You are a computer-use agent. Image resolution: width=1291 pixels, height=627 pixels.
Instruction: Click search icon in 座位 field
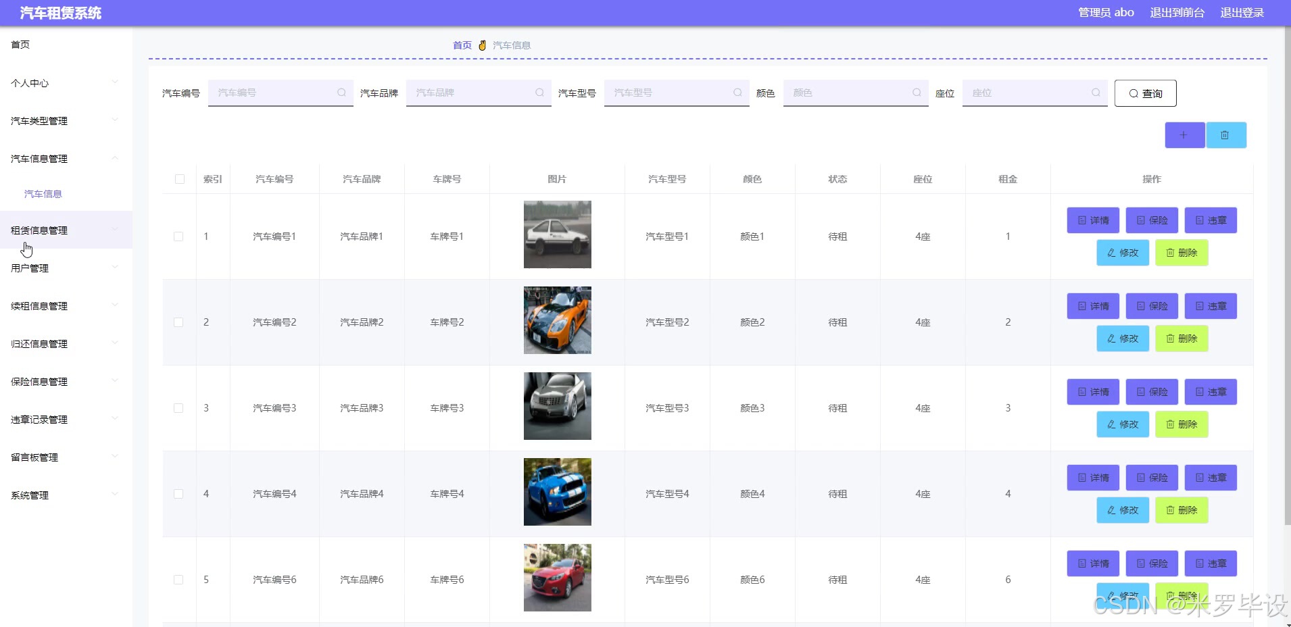(1096, 93)
